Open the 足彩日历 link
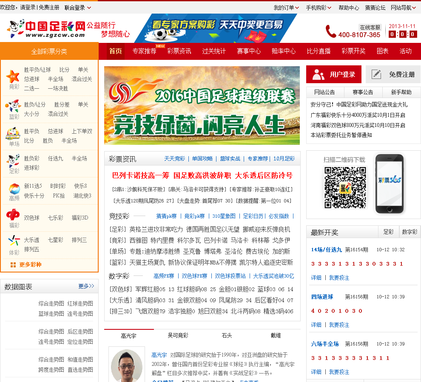The width and height of the screenshot is (421, 382). (x=253, y=216)
